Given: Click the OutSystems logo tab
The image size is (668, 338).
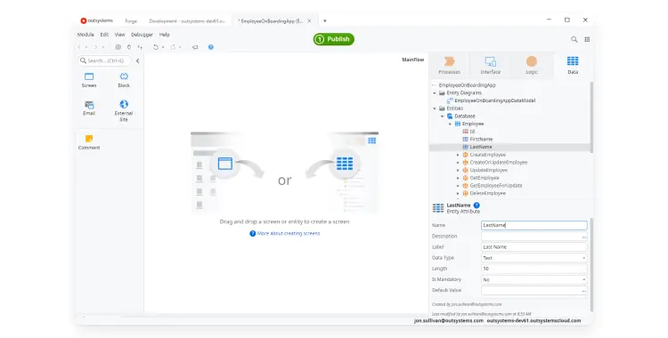Looking at the screenshot, I should pyautogui.click(x=97, y=20).
